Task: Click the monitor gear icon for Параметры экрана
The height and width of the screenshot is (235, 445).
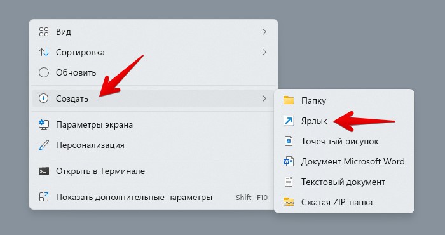Action: pyautogui.click(x=44, y=124)
